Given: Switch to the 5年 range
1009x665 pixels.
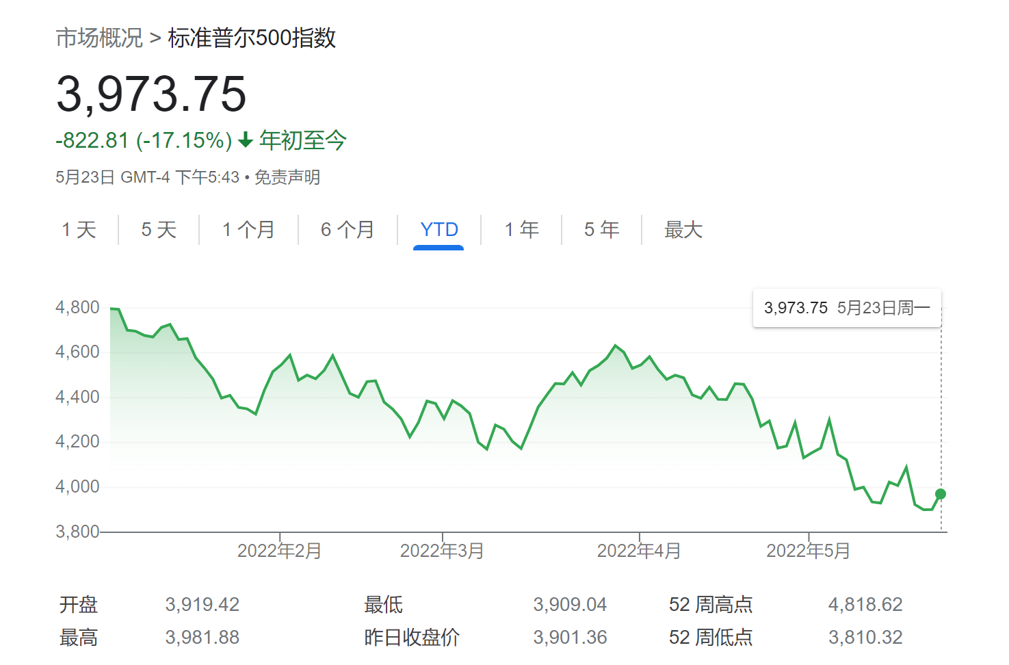Looking at the screenshot, I should point(601,230).
